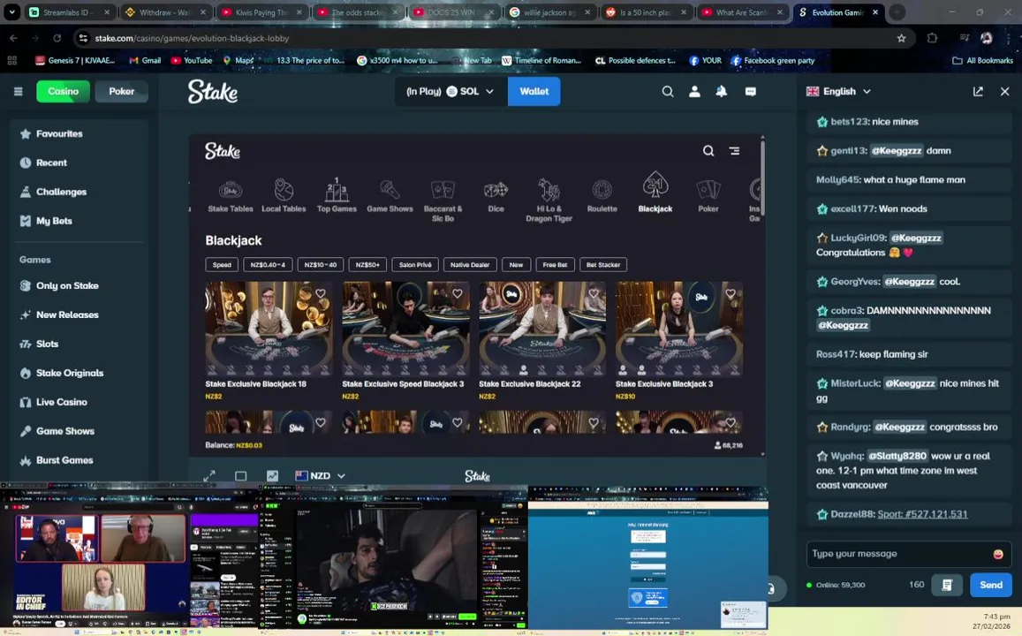Image resolution: width=1022 pixels, height=636 pixels.
Task: Select the Baccarat & Sic Bo category
Action: click(443, 201)
